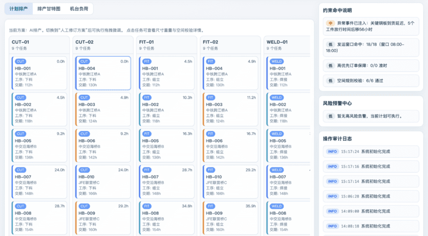The width and height of the screenshot is (428, 236).
Task: View HB-008 welding task in WELD-01
Action: pos(288,218)
